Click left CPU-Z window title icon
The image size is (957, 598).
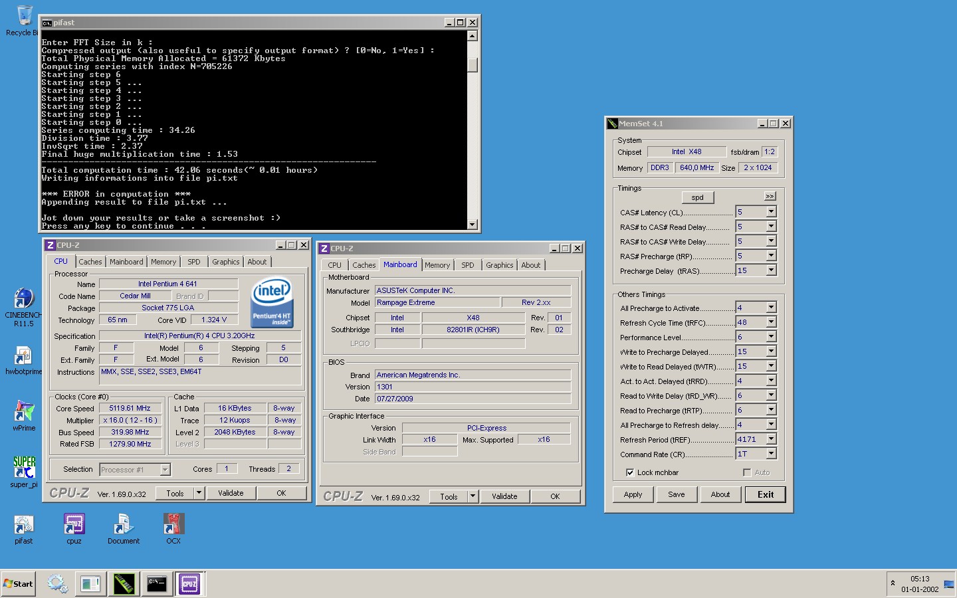(51, 245)
